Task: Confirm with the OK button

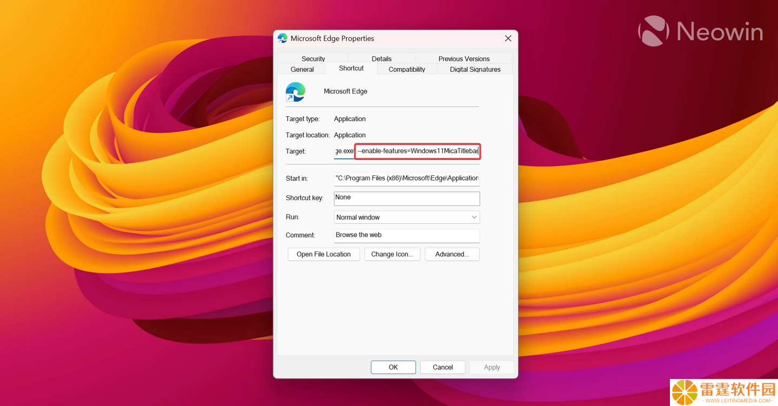Action: pos(393,367)
